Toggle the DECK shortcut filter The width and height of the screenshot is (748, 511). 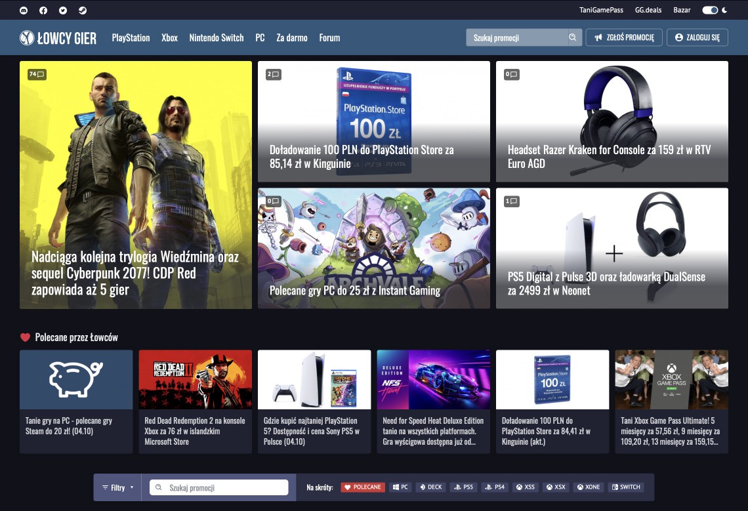point(431,487)
